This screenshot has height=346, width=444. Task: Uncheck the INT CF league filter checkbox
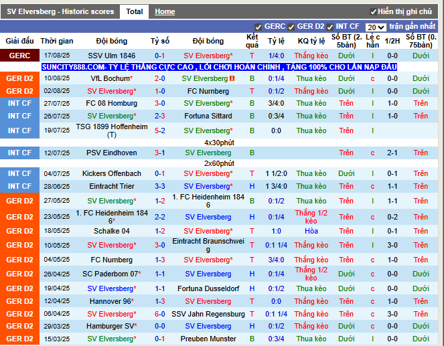pos(329,27)
